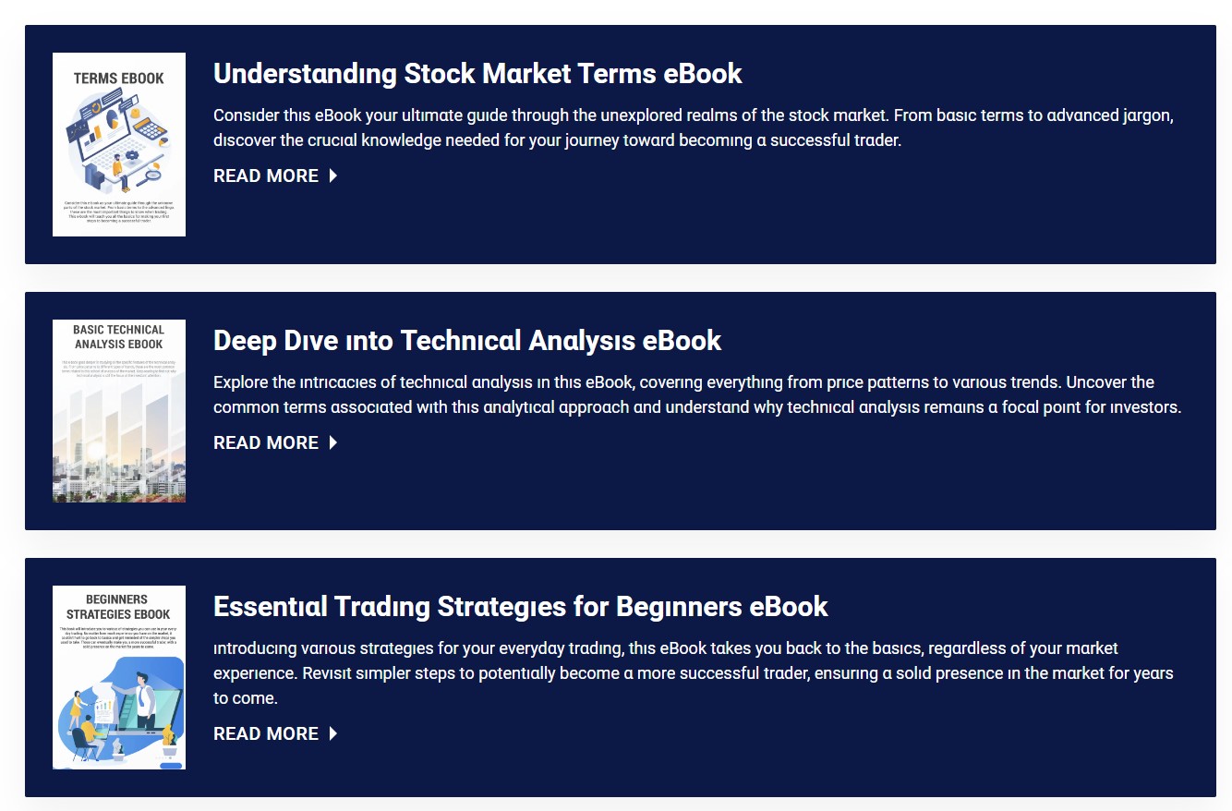Click the Technical Analysis description text

pyautogui.click(x=697, y=394)
